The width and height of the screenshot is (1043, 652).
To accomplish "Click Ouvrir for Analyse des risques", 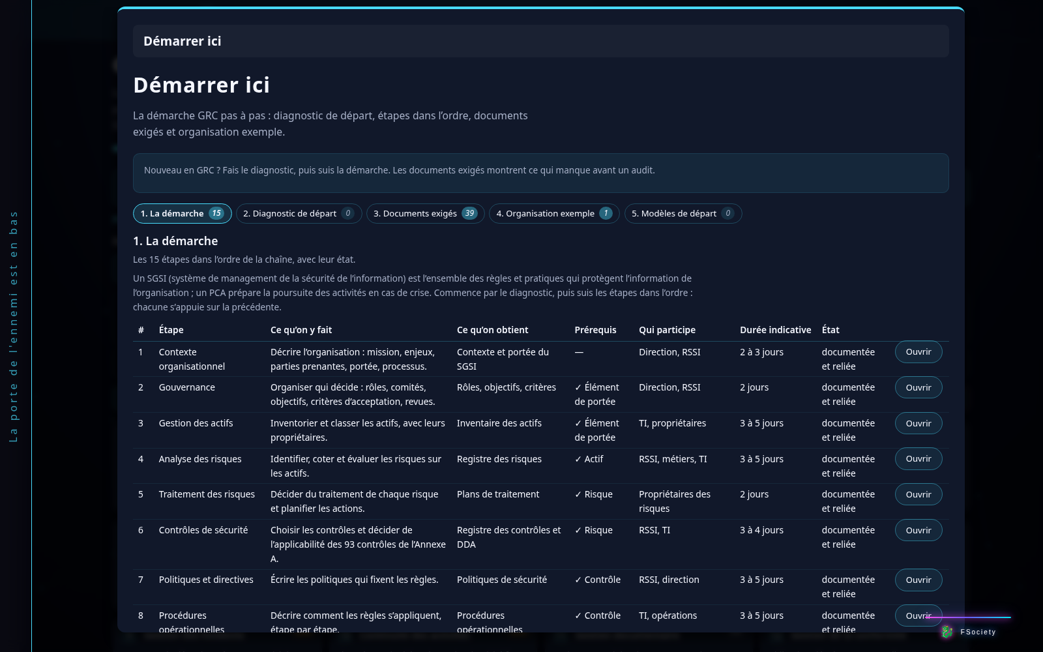I will click(x=918, y=458).
